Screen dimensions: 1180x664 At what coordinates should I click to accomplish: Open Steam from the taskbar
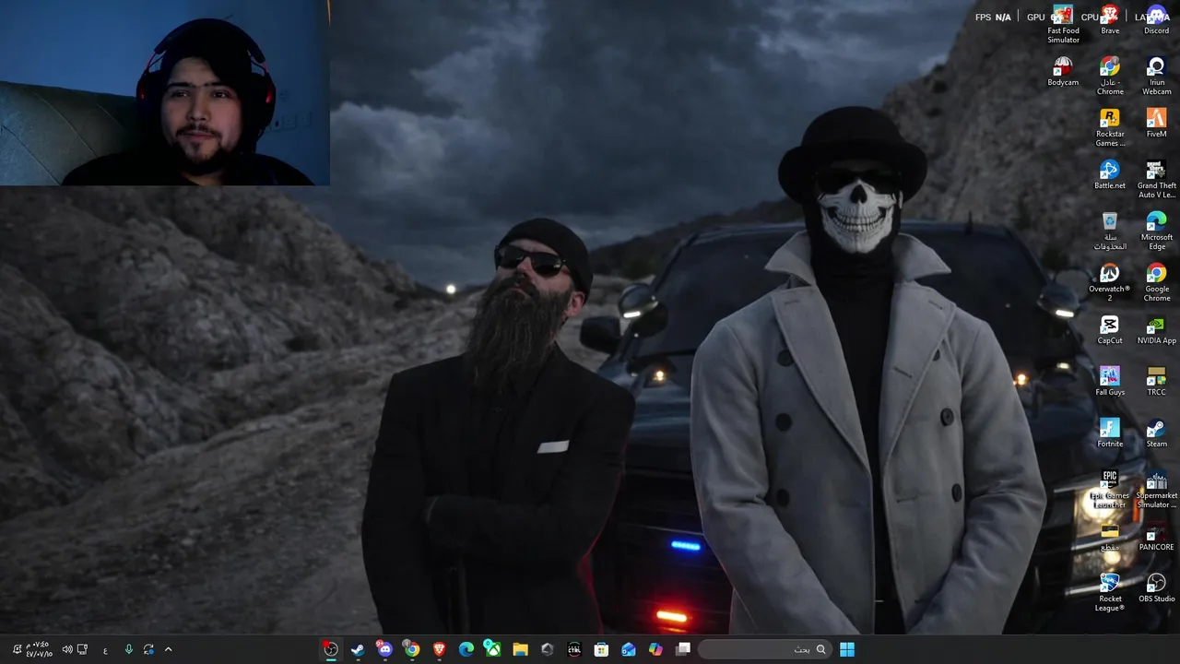tap(358, 649)
